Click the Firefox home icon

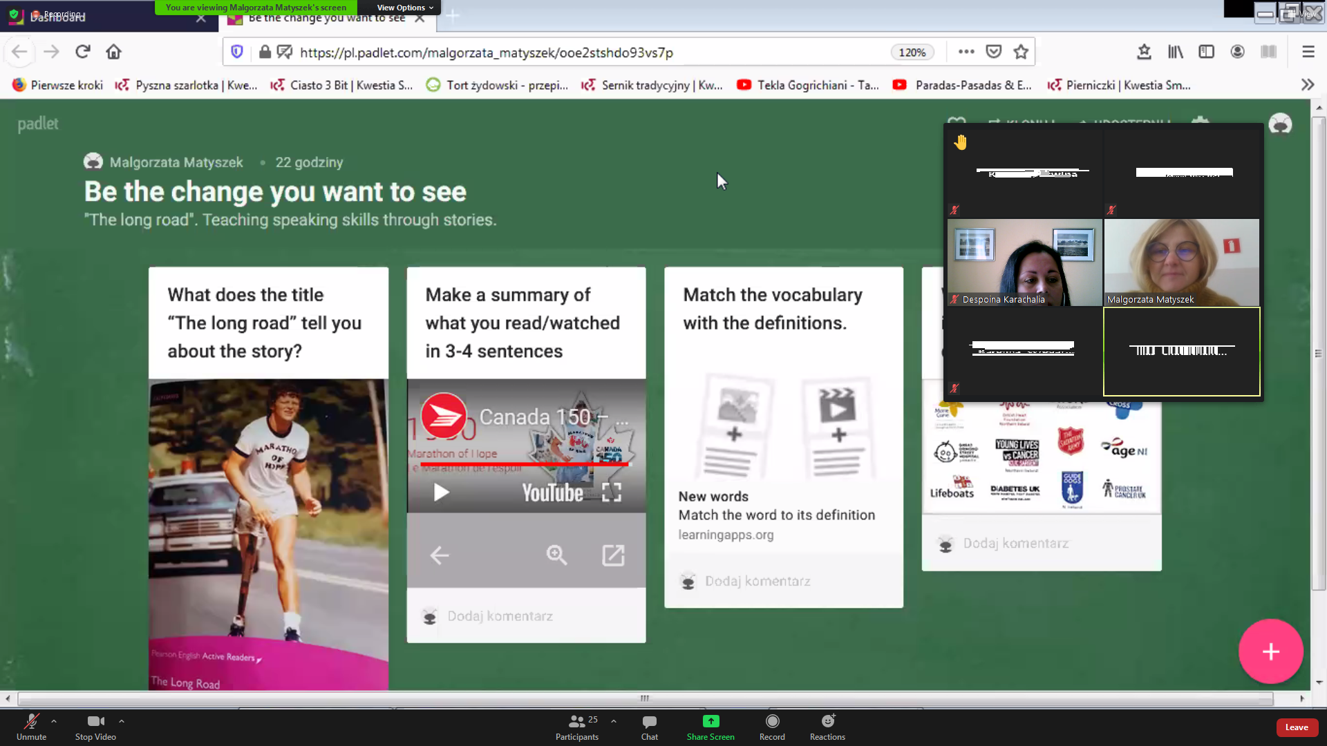(113, 52)
